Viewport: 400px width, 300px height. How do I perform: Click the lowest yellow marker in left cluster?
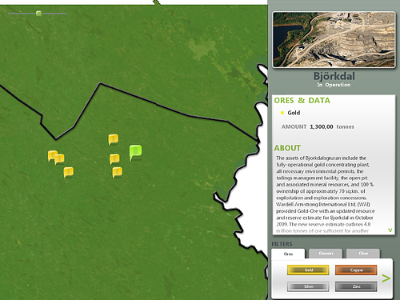click(69, 172)
